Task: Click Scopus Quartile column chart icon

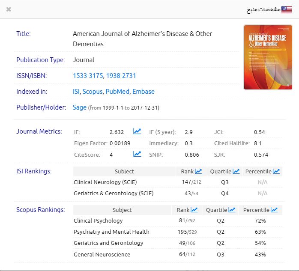Action: click(x=232, y=210)
